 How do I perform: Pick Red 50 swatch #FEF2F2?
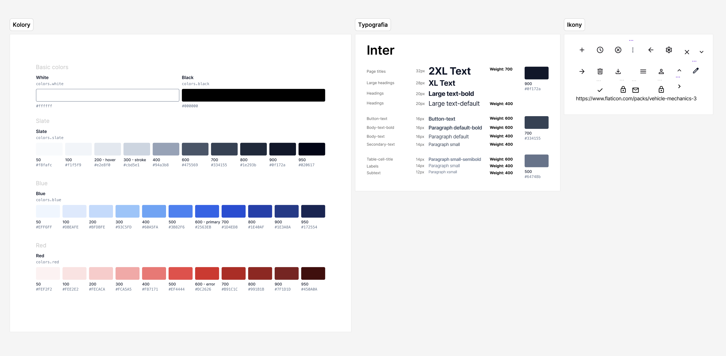pos(48,273)
